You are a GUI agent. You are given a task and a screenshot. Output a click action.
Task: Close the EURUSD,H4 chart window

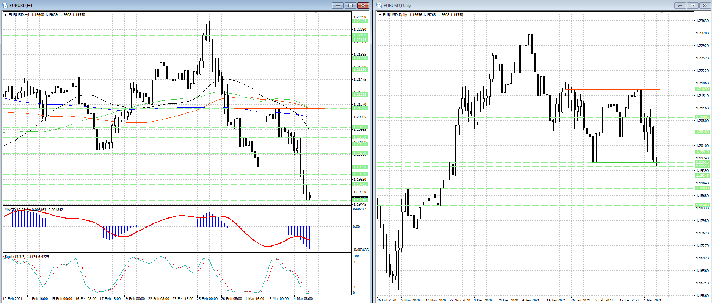[363, 5]
